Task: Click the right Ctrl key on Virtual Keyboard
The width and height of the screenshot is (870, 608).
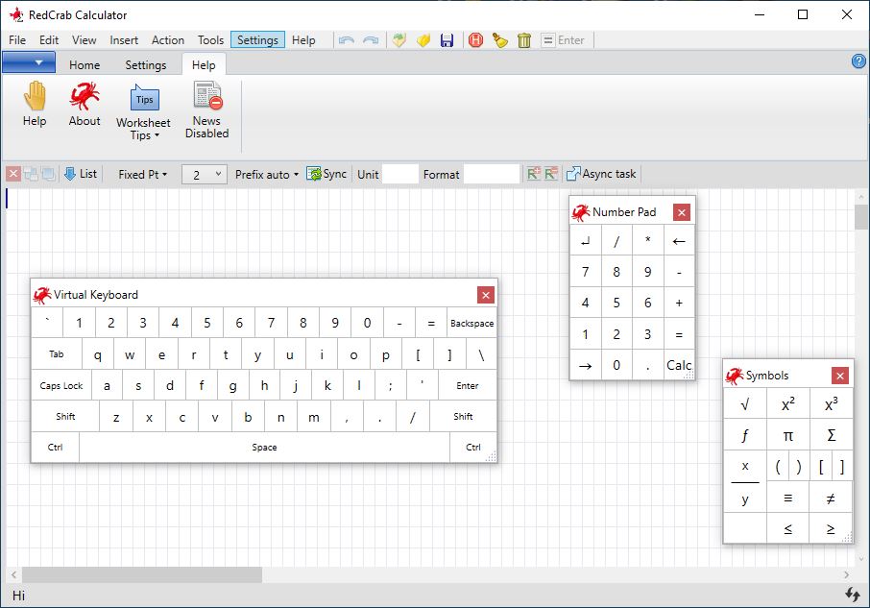Action: click(x=473, y=448)
